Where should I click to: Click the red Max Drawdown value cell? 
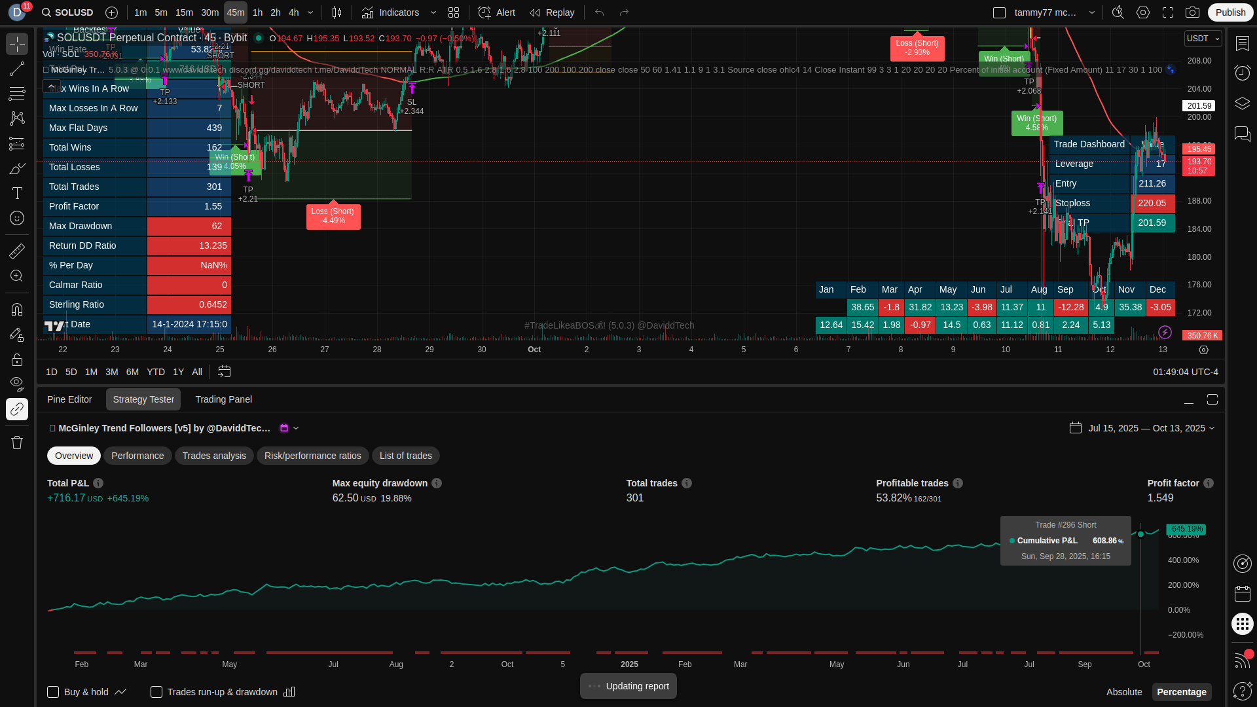(x=189, y=226)
